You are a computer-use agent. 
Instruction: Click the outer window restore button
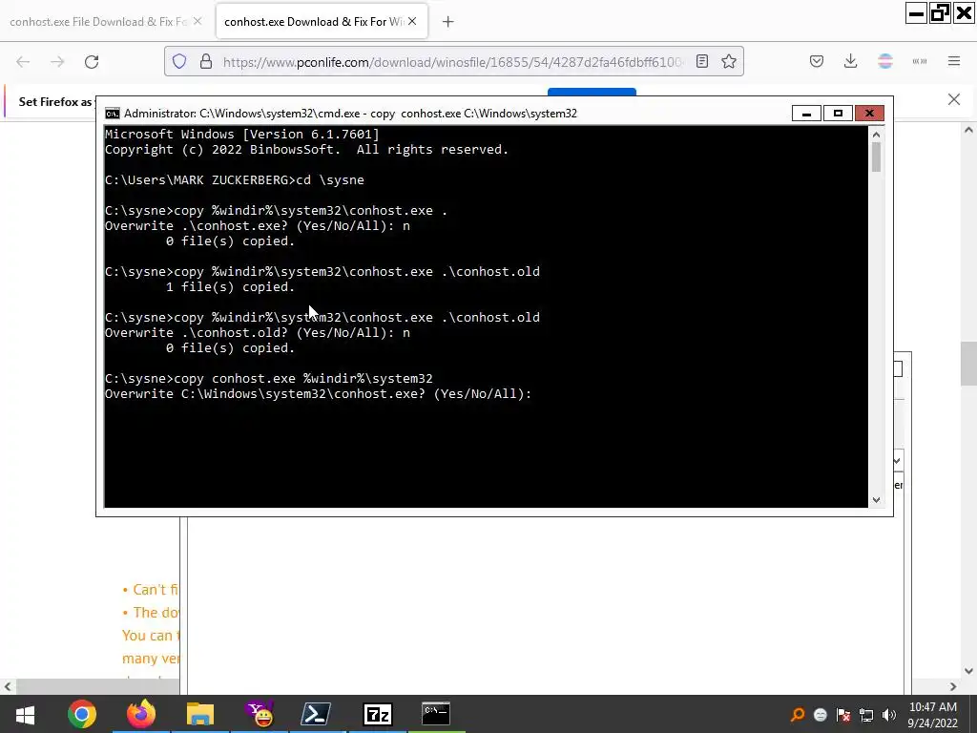pos(940,13)
